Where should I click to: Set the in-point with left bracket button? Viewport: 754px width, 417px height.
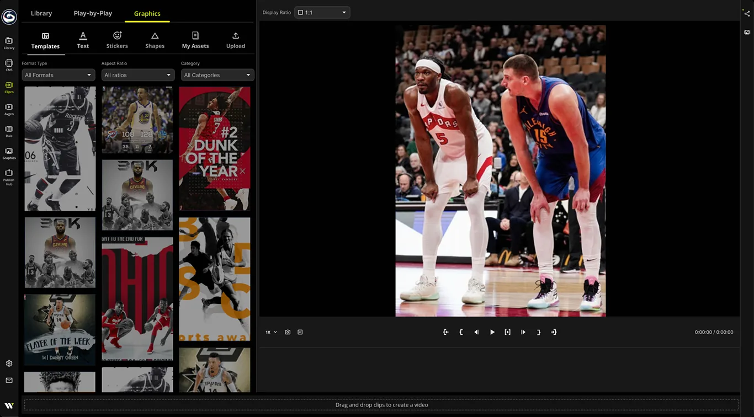(461, 332)
